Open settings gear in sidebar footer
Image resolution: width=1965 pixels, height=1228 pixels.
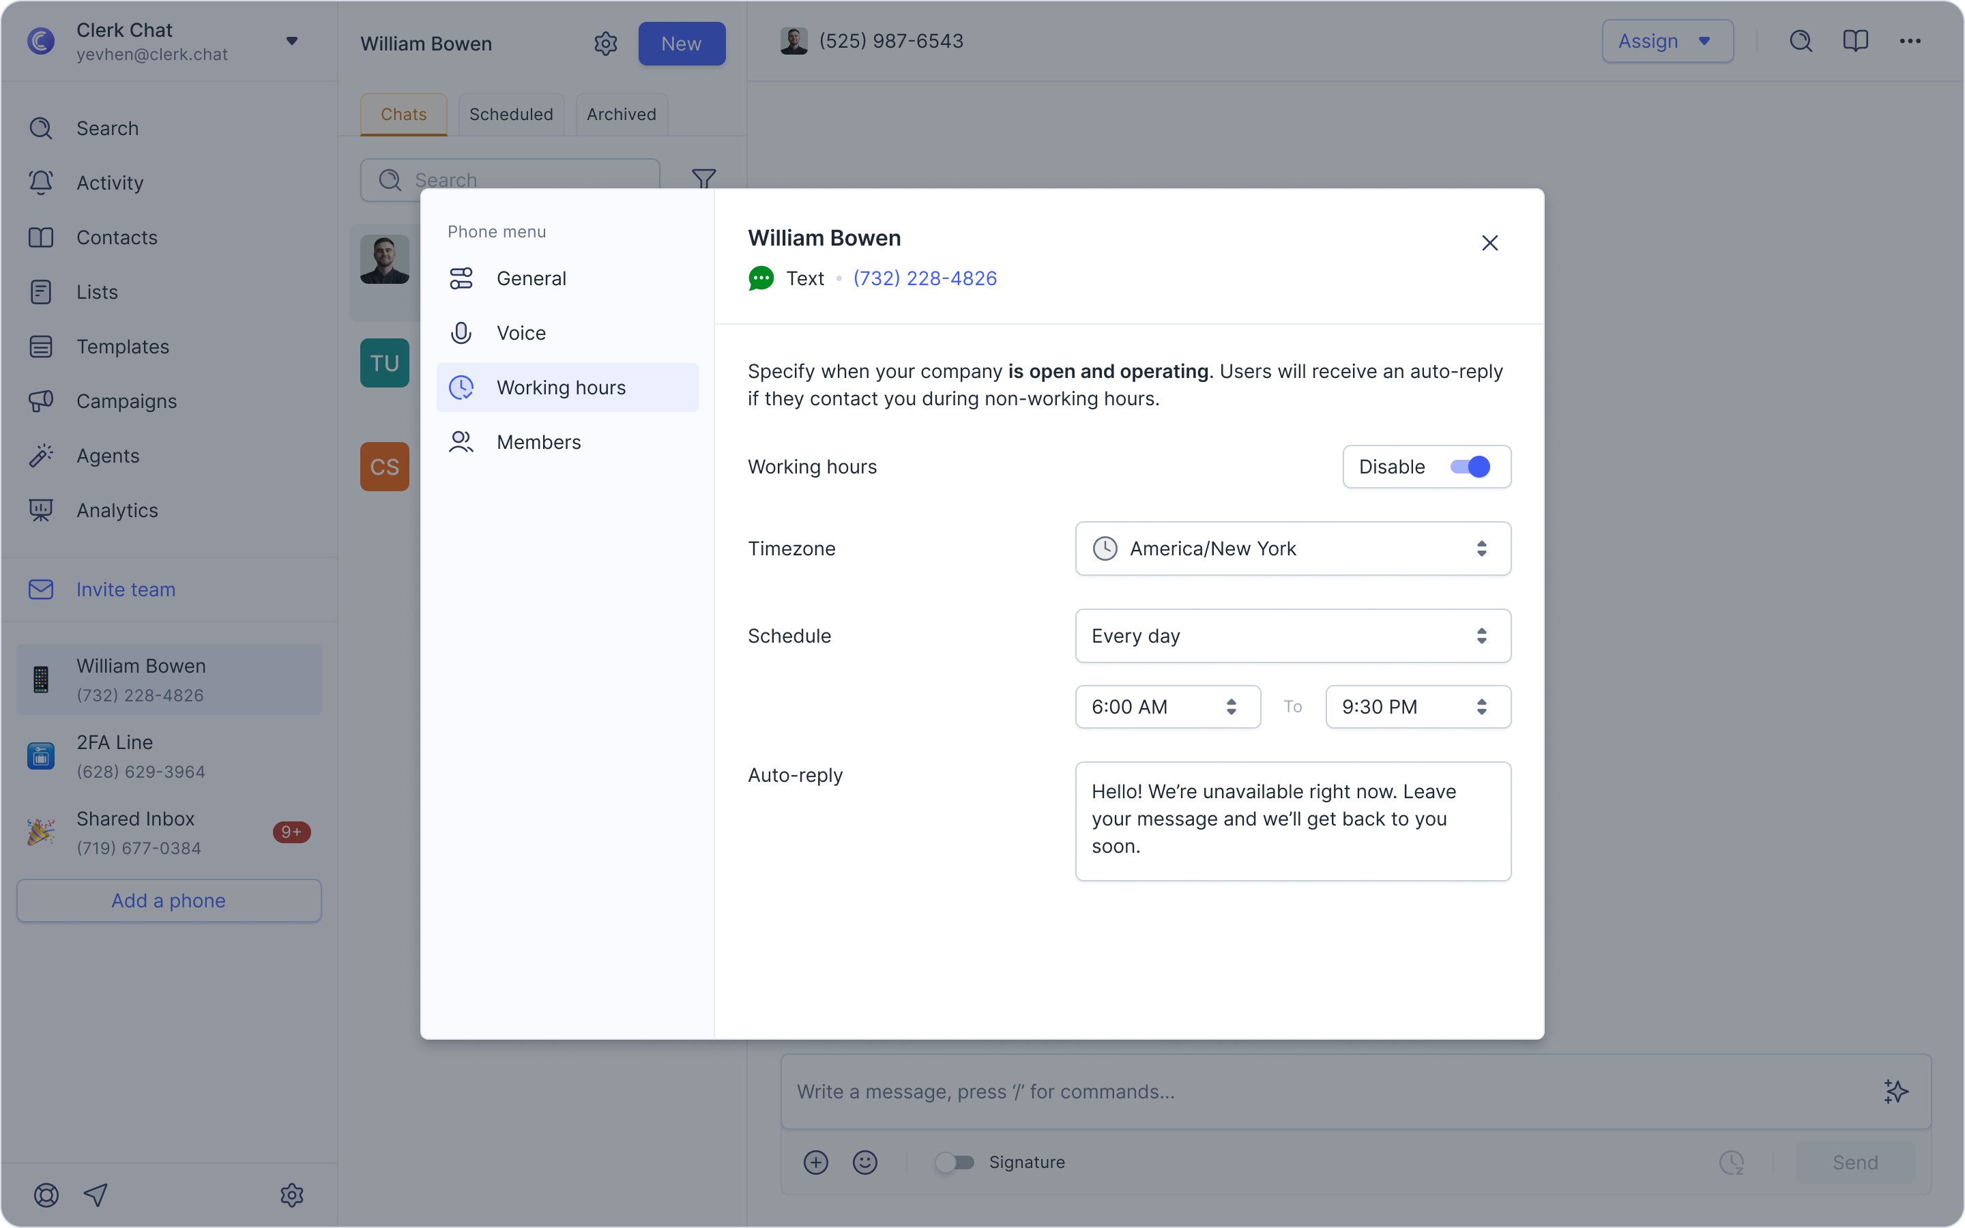click(x=291, y=1195)
